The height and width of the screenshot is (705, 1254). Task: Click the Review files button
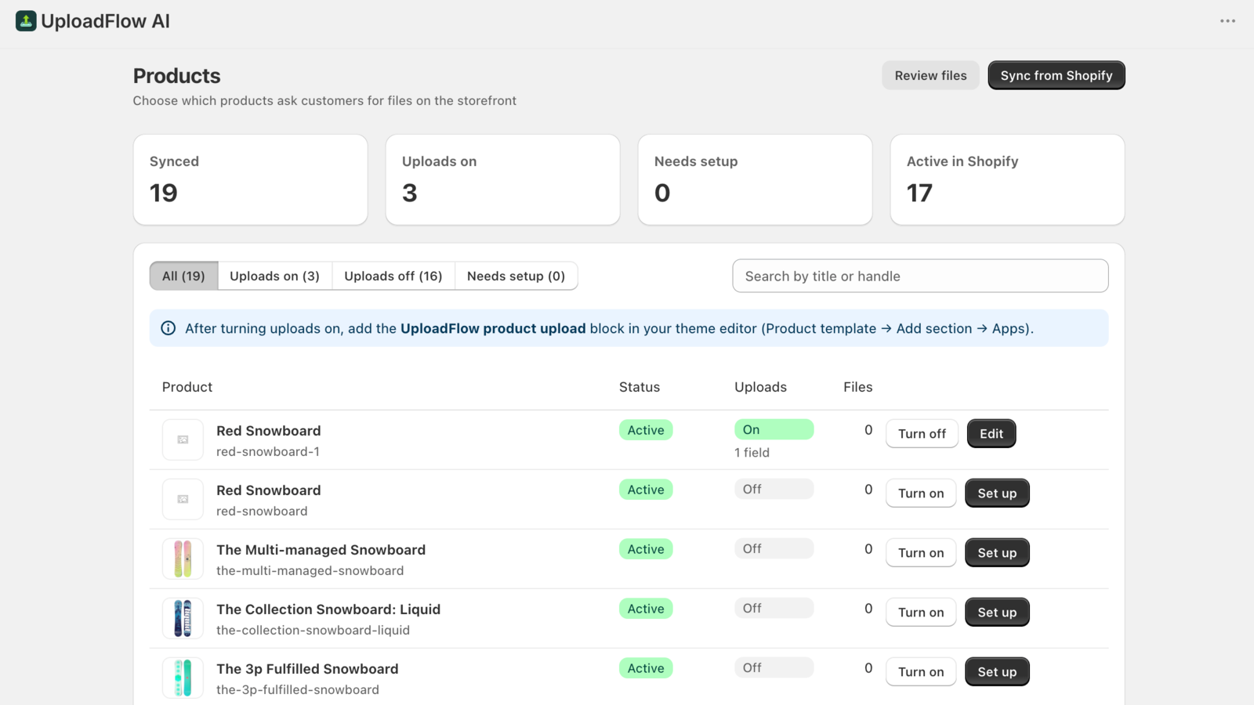[x=930, y=75]
